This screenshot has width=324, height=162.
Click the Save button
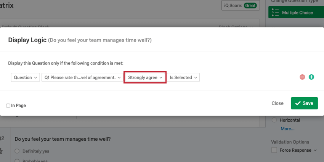(304, 103)
